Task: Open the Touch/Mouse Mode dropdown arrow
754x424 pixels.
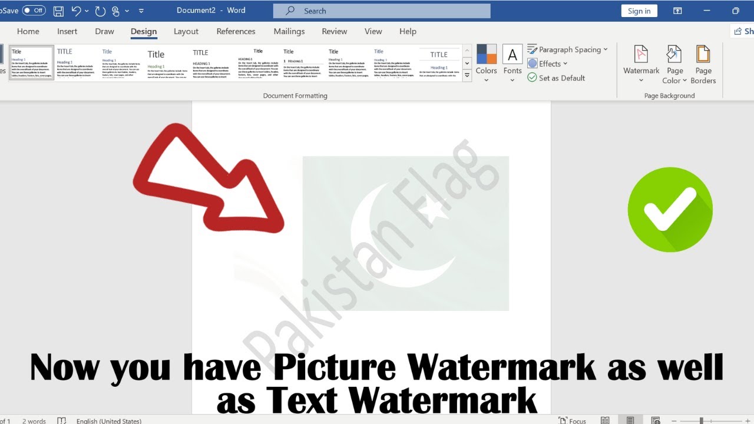Action: [x=127, y=11]
